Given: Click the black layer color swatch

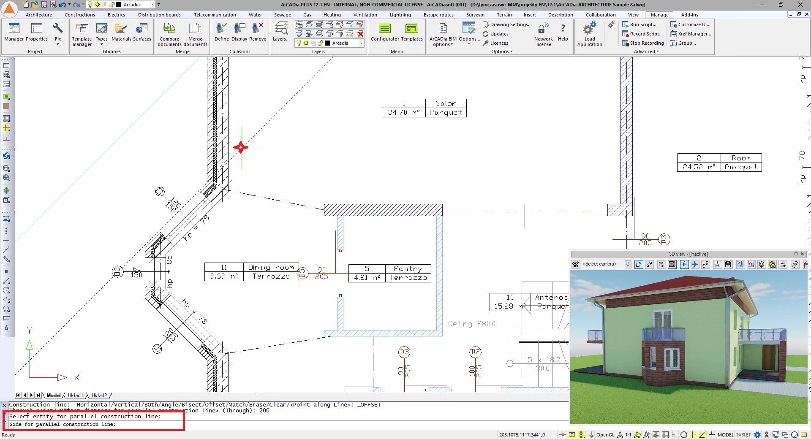Looking at the screenshot, I should tap(327, 43).
